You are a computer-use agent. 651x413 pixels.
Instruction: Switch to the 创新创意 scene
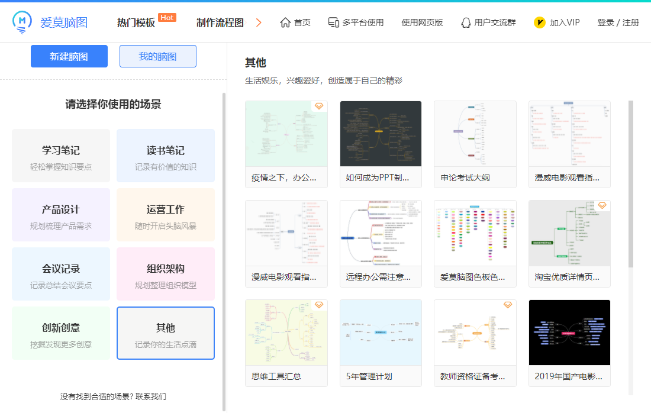61,333
